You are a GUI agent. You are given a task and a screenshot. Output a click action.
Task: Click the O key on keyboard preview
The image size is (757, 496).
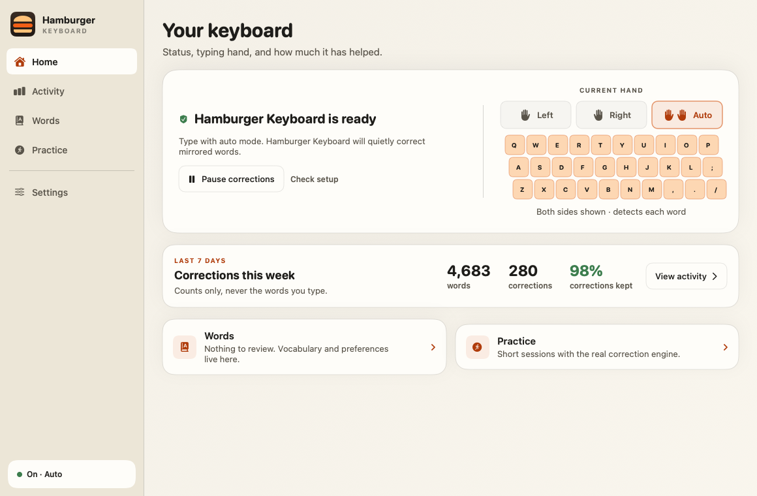coord(687,145)
